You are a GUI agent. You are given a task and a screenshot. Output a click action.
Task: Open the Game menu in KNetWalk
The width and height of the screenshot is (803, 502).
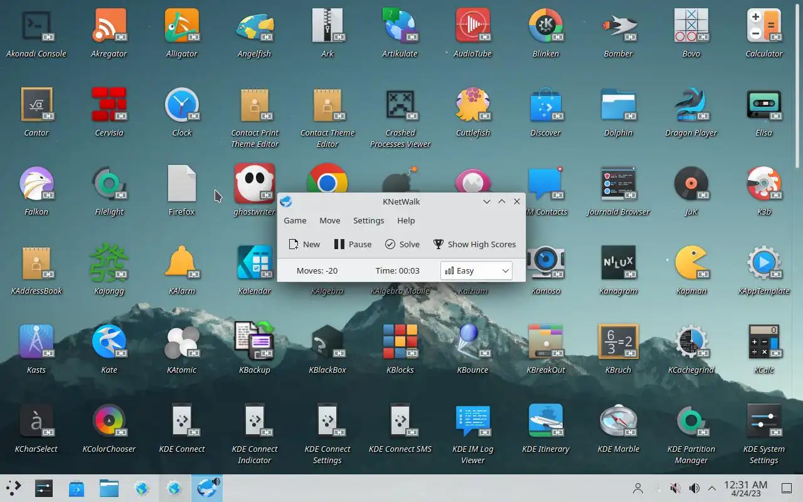point(295,221)
